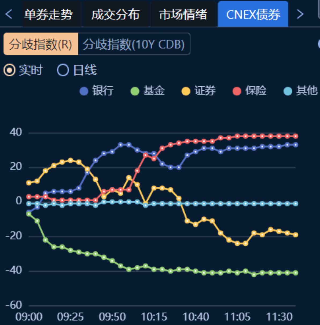Open the 成交分布 tab

coord(116,14)
